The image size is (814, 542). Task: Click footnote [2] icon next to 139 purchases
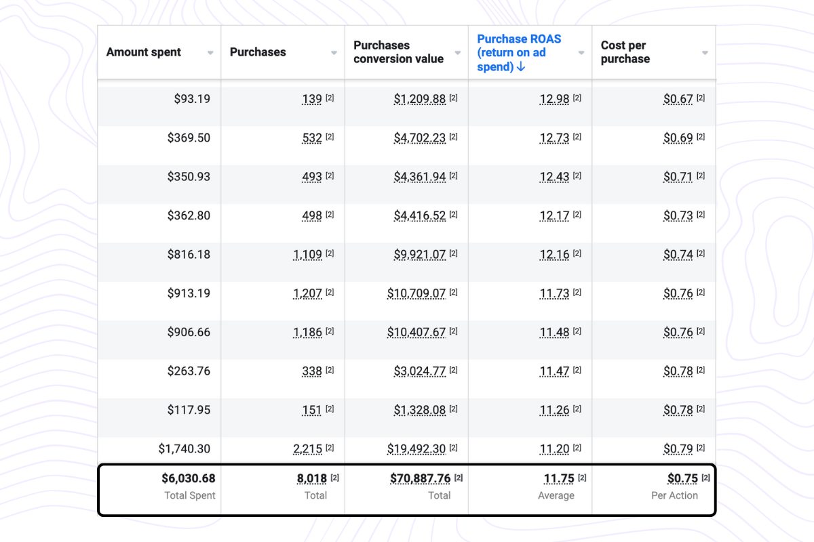point(330,98)
